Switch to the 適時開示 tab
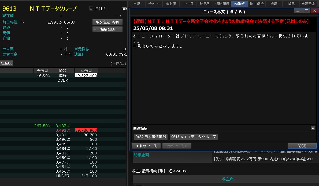 click(222, 4)
